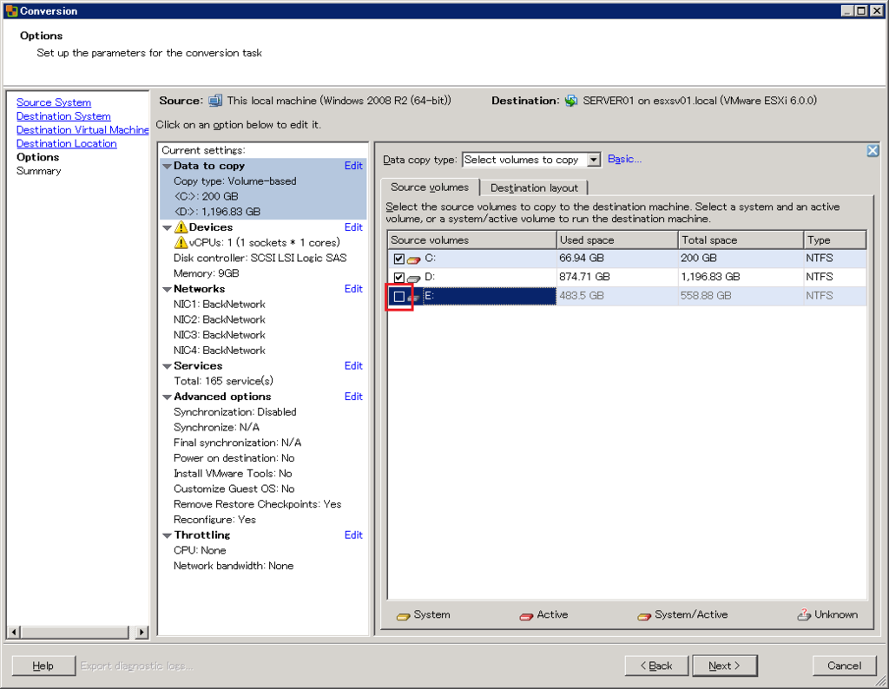Go to Source System step
This screenshot has width=889, height=689.
tap(54, 102)
